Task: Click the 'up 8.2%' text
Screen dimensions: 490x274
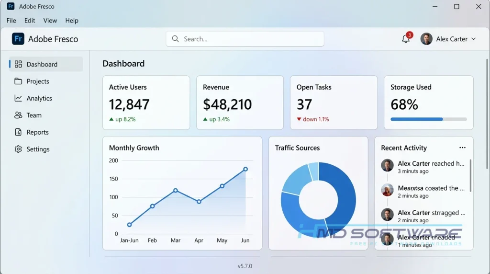Action: tap(125, 119)
